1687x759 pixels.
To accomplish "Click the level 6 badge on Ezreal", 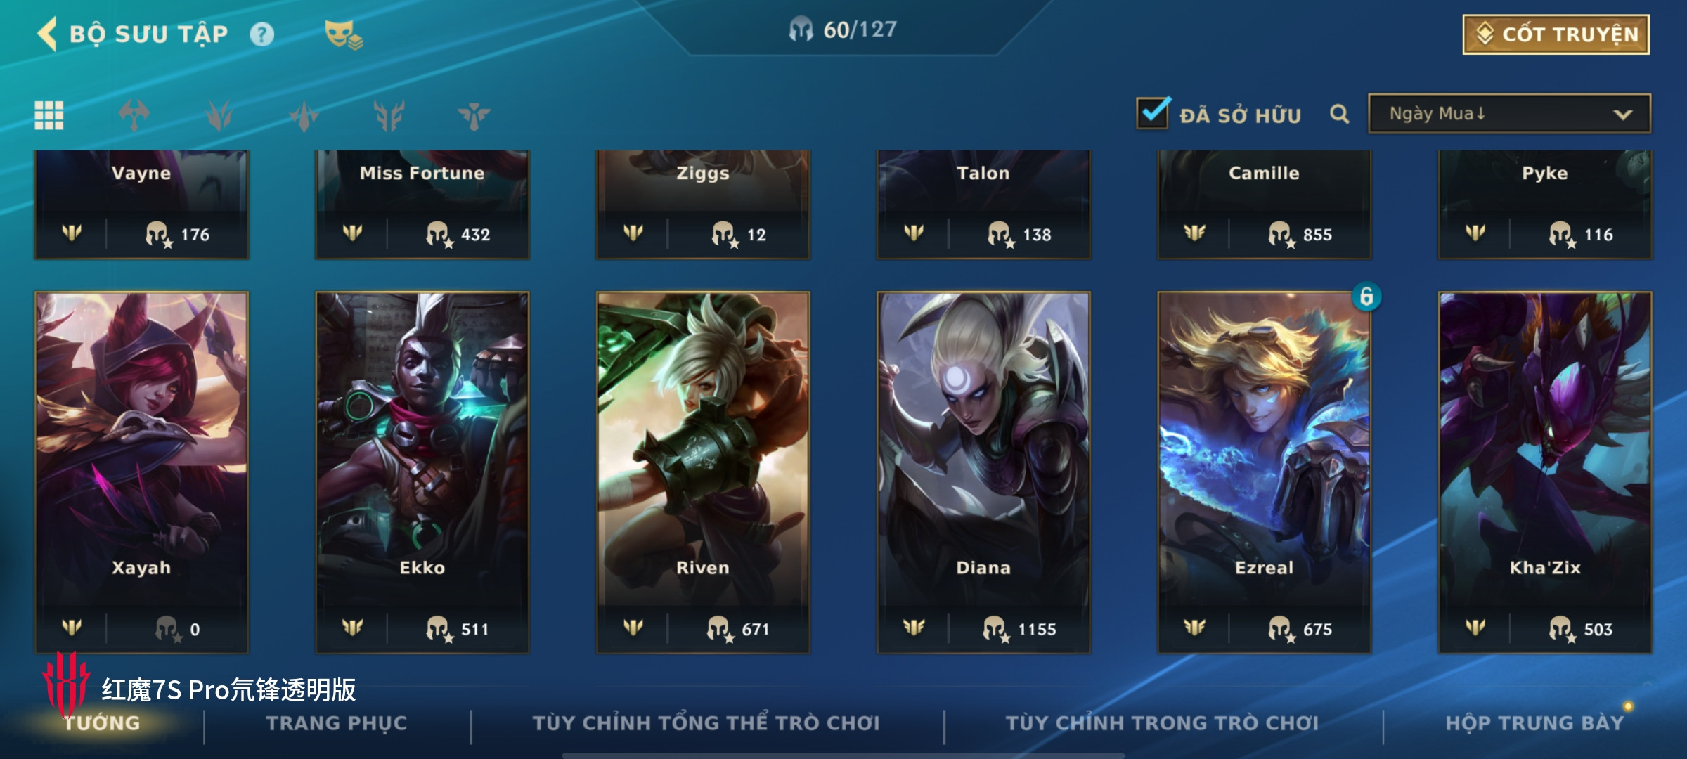I will point(1366,297).
